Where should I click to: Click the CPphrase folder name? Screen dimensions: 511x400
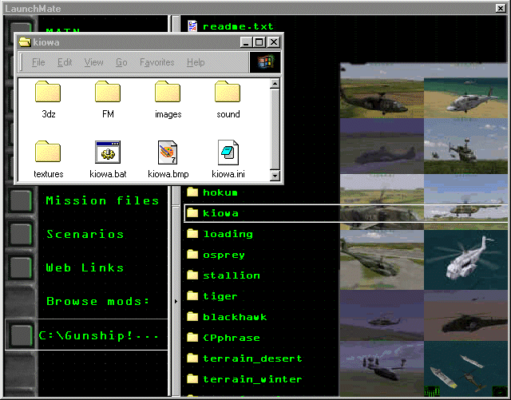point(232,338)
